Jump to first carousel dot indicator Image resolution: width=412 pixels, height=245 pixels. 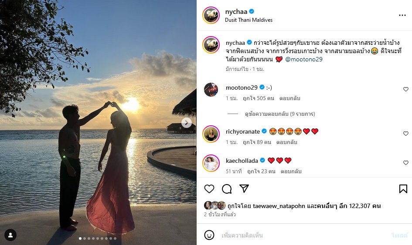coord(80,238)
